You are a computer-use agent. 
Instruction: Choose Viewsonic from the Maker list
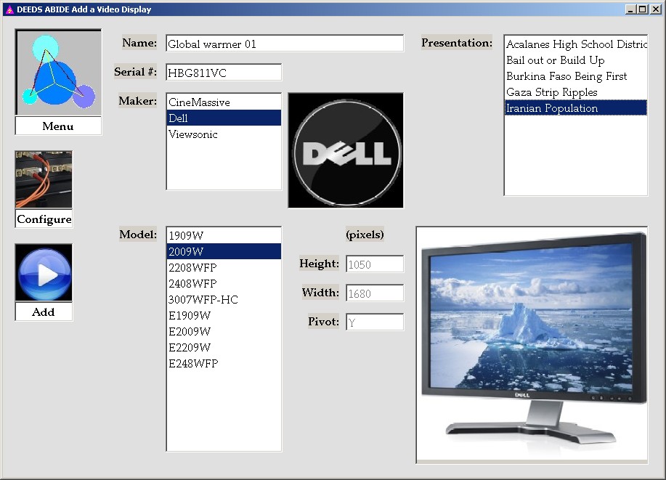[193, 134]
